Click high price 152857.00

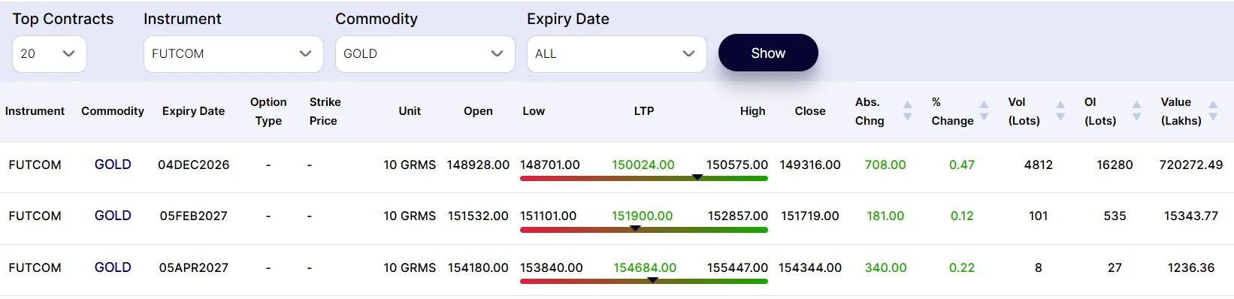click(x=738, y=216)
